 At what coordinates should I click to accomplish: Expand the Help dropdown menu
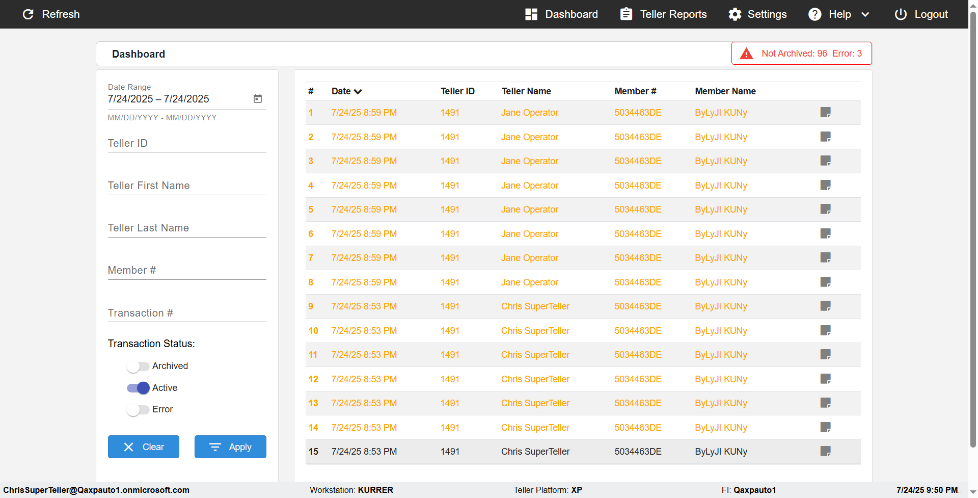click(865, 14)
